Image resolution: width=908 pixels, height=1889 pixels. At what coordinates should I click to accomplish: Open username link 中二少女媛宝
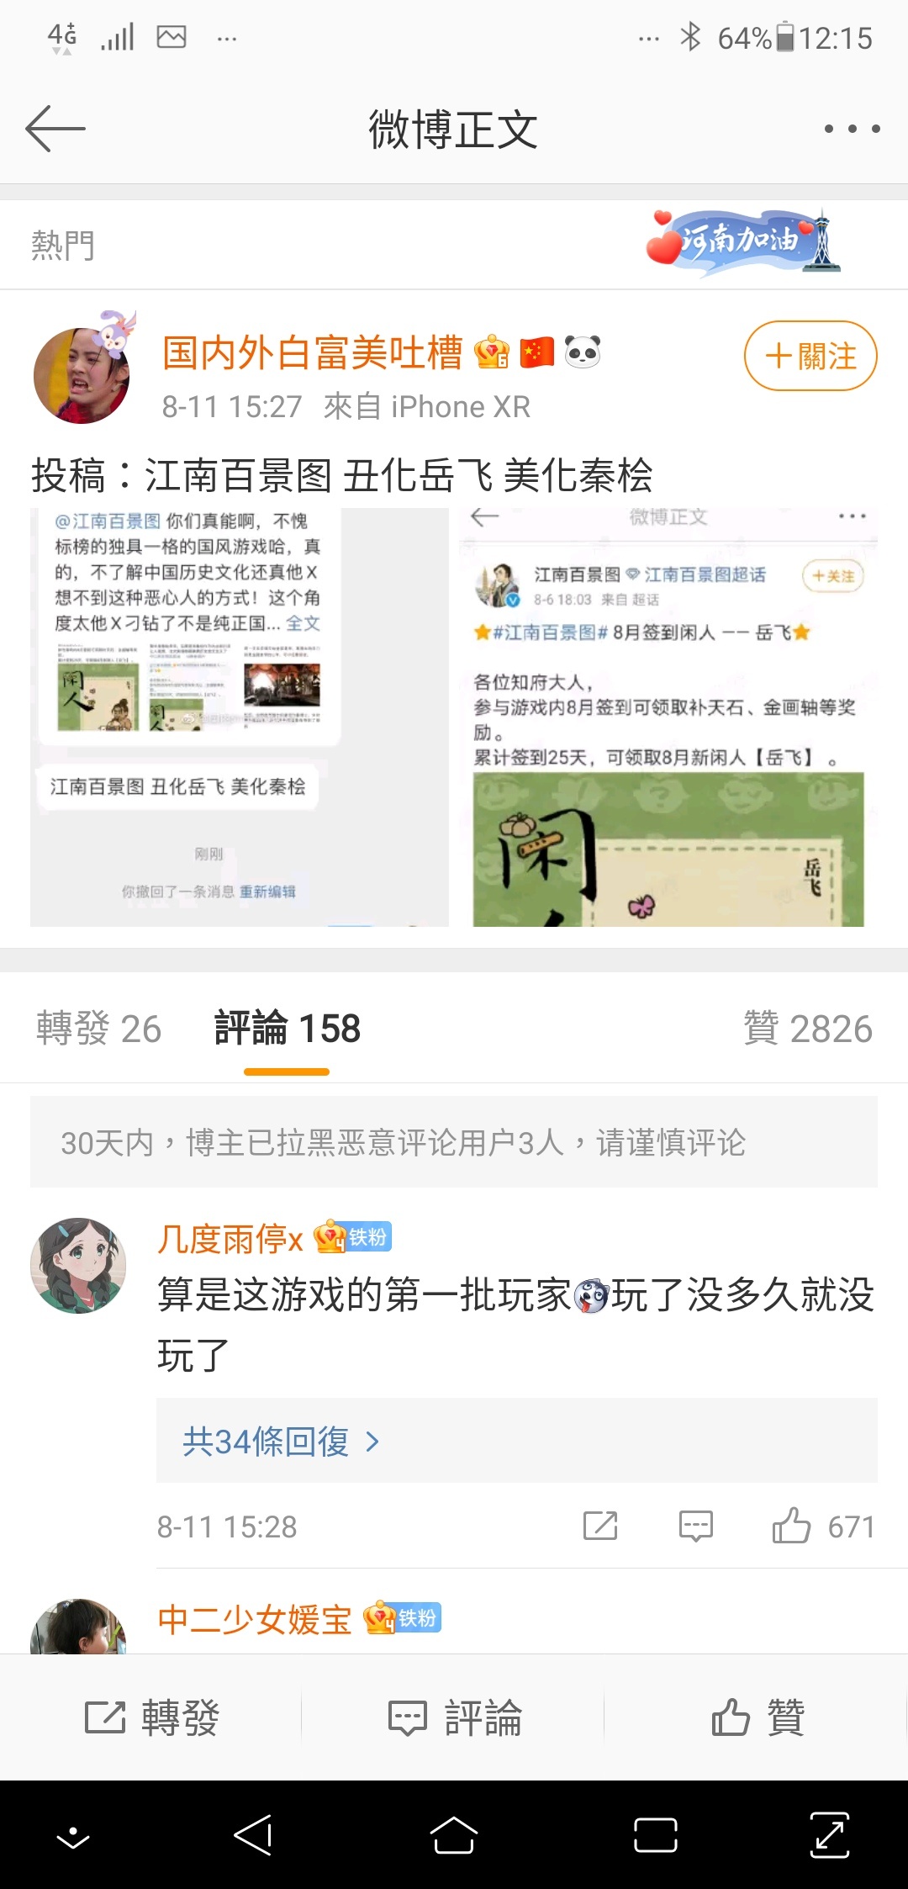pyautogui.click(x=255, y=1619)
